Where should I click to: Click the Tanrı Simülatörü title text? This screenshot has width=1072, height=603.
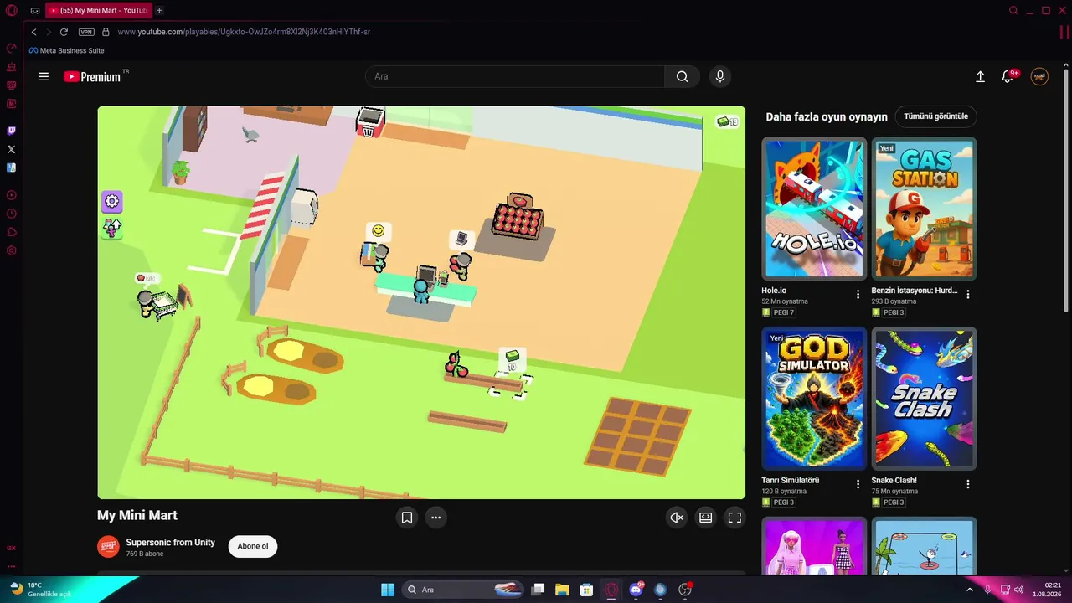click(x=791, y=481)
